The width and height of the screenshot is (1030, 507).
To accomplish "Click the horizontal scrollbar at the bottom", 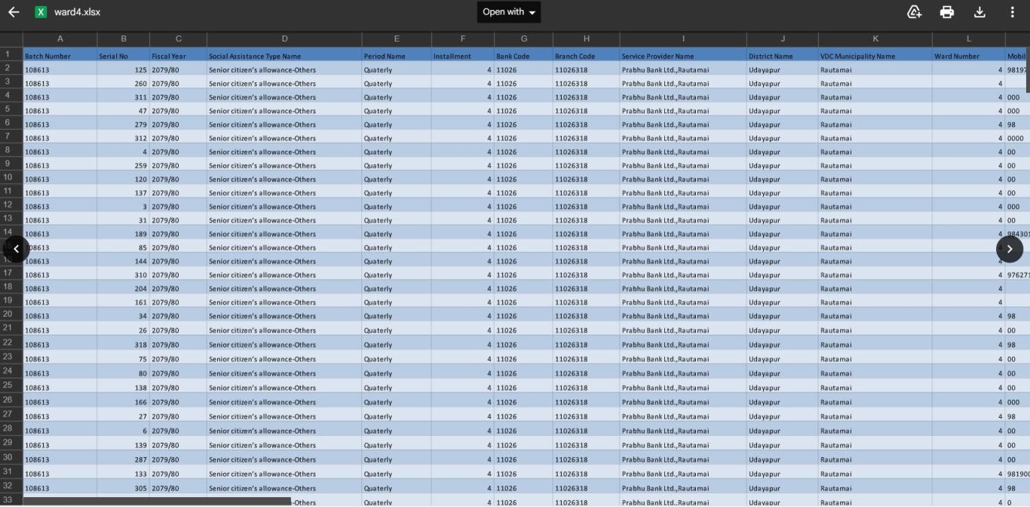I will coord(157,501).
